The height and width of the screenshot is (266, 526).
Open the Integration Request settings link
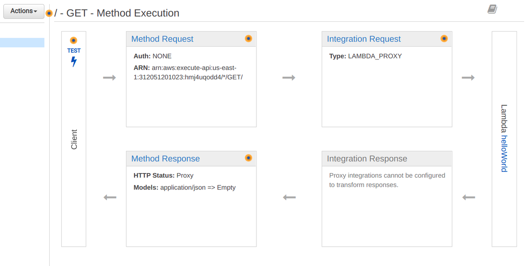pyautogui.click(x=364, y=39)
